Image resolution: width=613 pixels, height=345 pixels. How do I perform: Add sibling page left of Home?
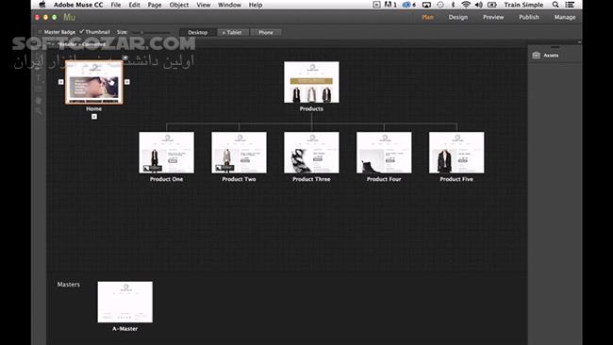pyautogui.click(x=60, y=82)
